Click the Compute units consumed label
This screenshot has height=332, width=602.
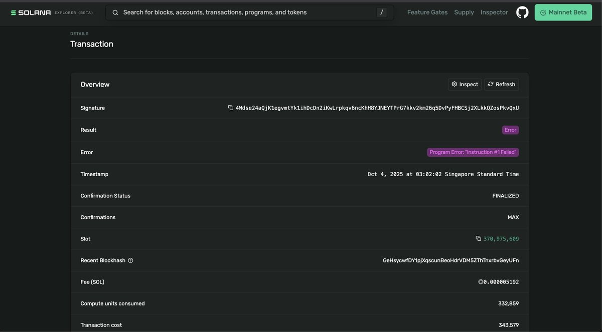(113, 303)
